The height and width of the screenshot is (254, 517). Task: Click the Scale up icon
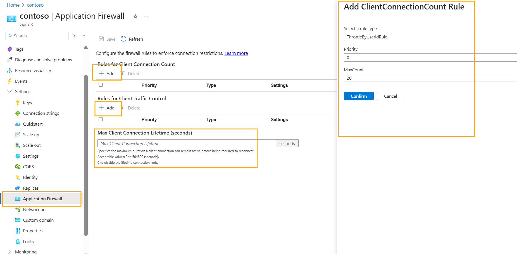pyautogui.click(x=18, y=135)
